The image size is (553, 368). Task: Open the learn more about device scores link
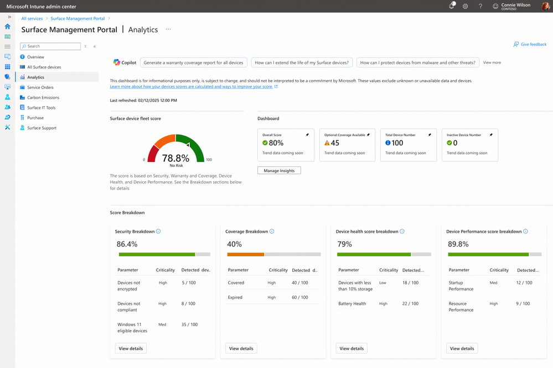pyautogui.click(x=191, y=87)
